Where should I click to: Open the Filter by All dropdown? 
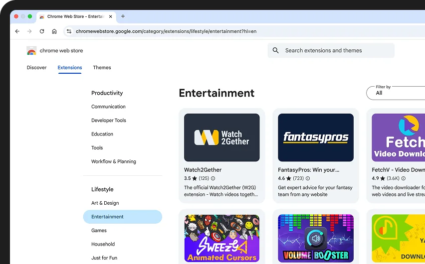396,93
